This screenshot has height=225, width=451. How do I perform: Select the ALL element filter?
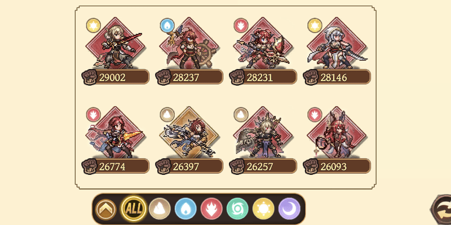click(x=134, y=209)
